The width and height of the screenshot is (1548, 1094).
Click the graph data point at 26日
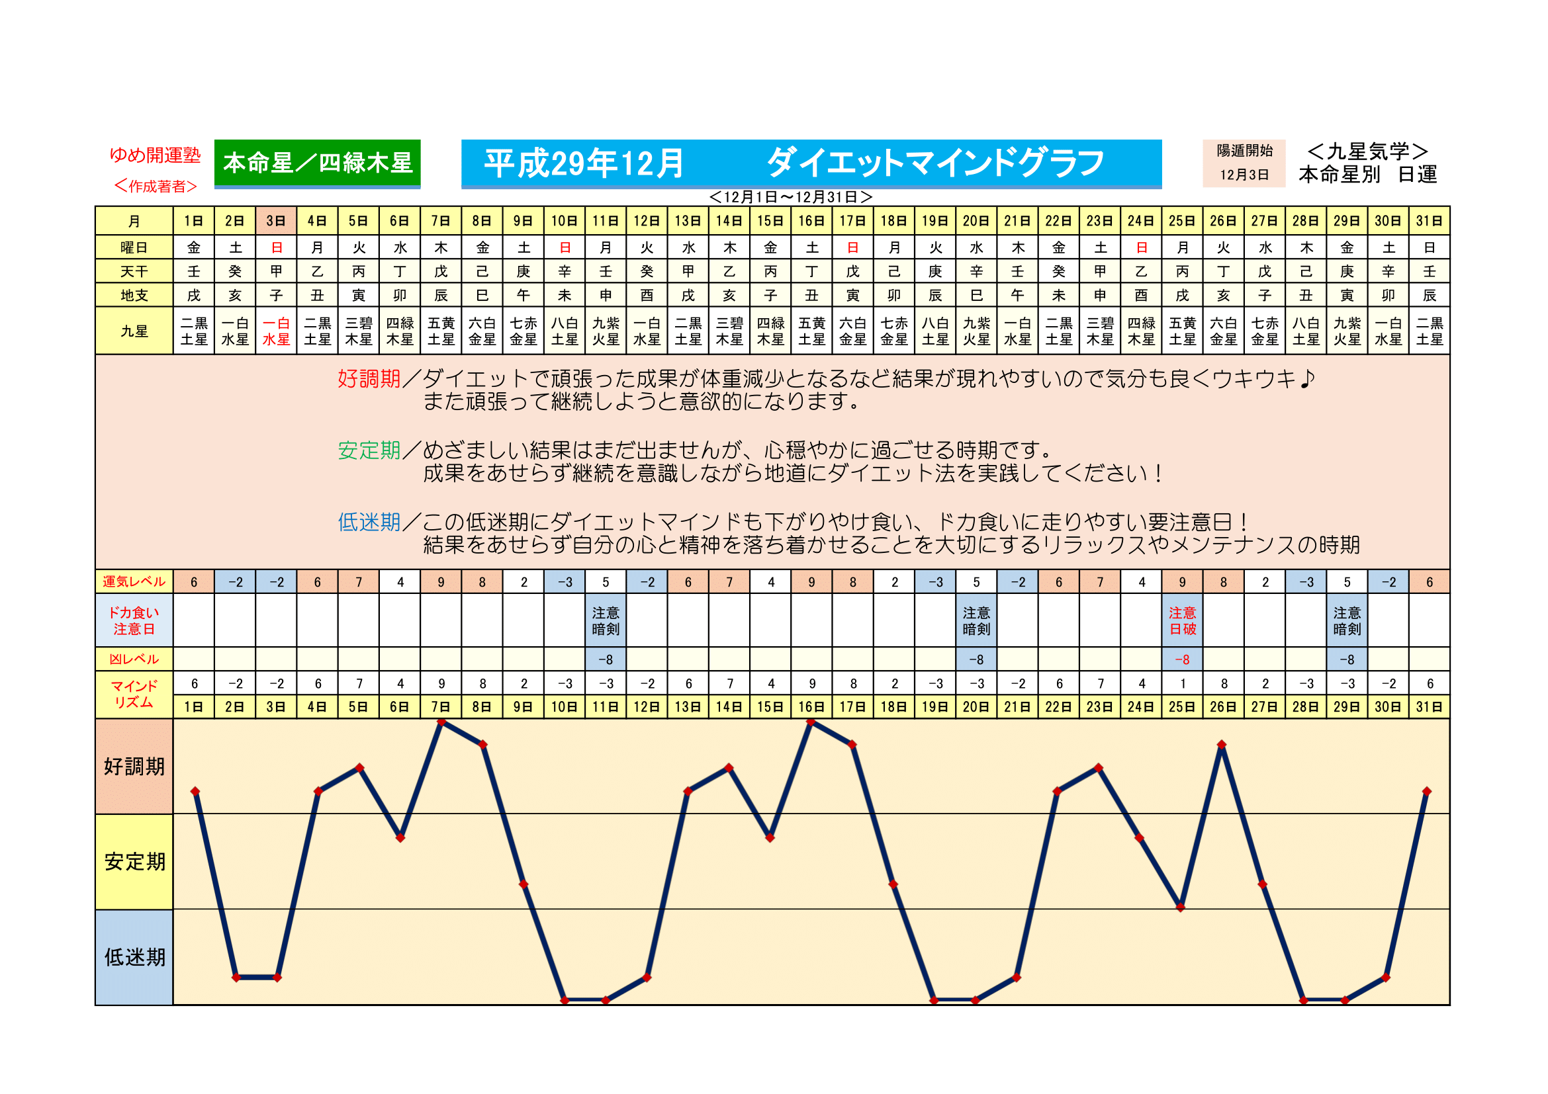point(1222,744)
